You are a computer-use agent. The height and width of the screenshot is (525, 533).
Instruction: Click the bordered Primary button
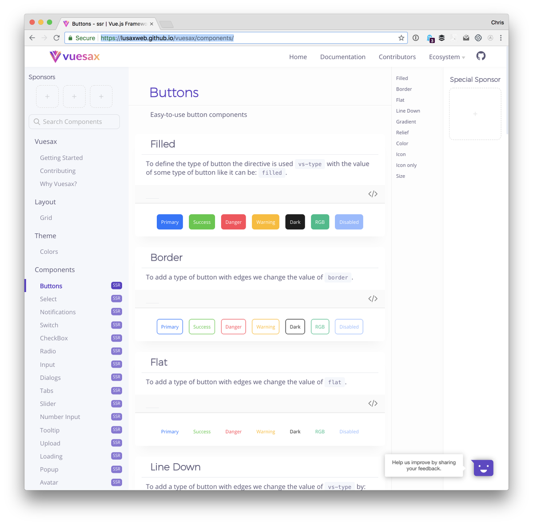click(170, 327)
